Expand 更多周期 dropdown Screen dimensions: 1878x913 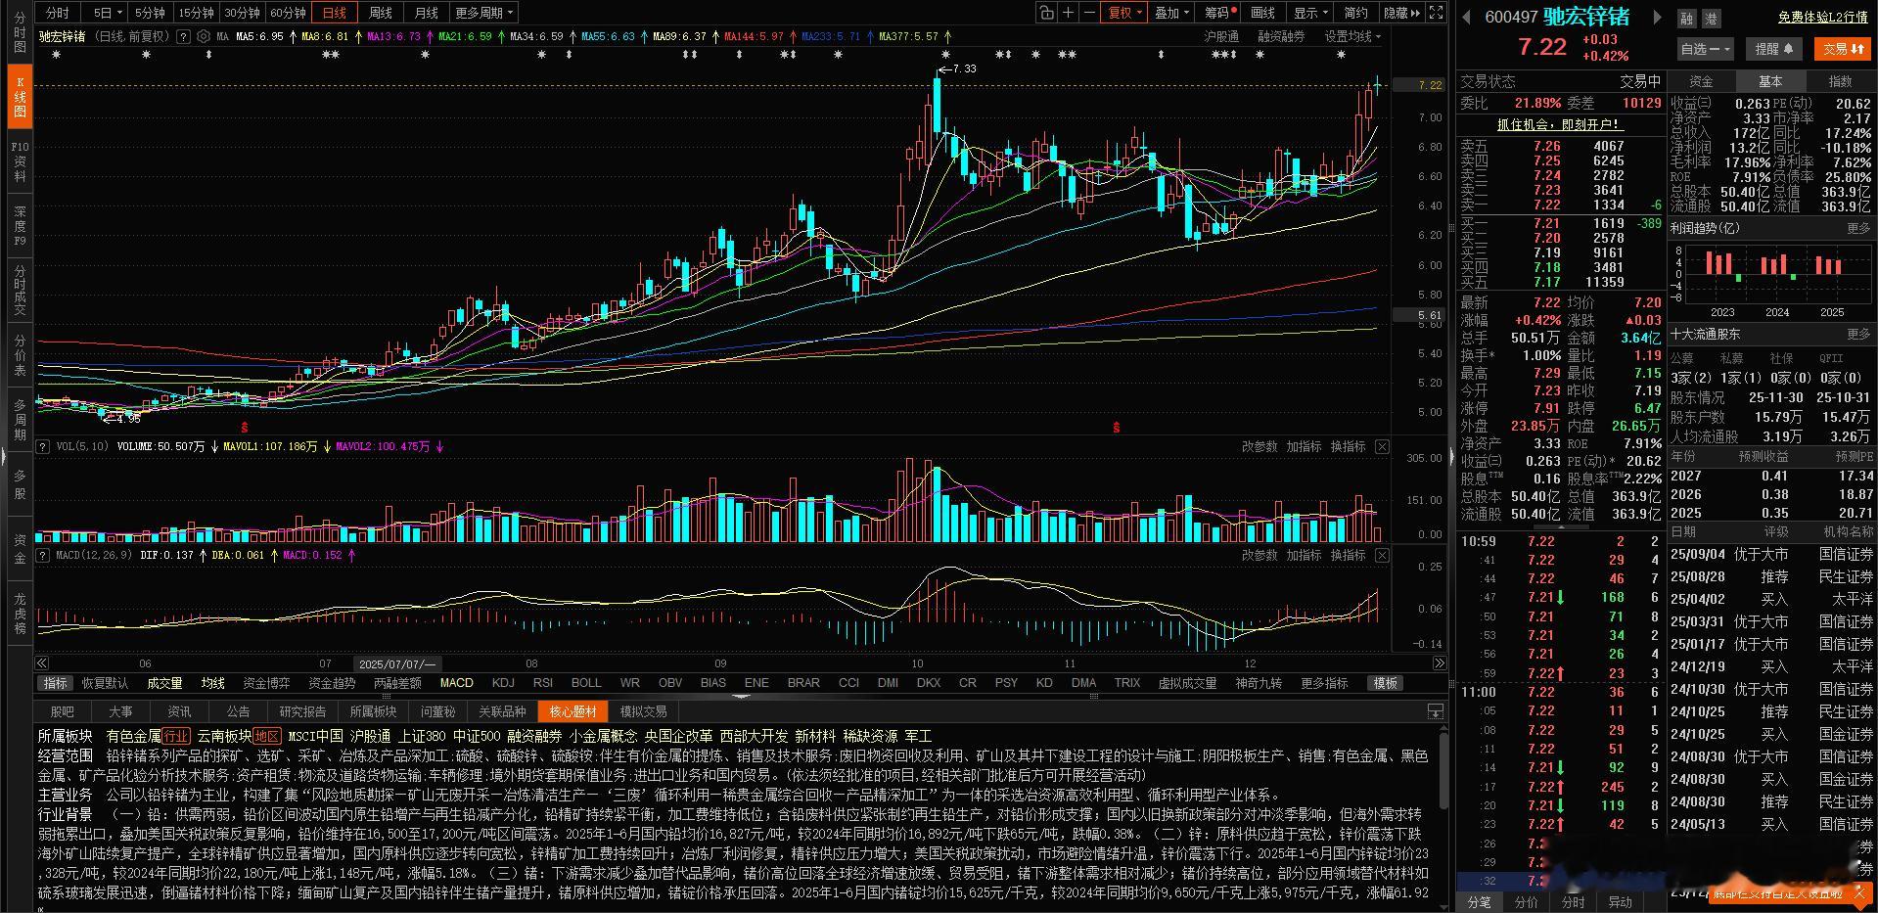(483, 13)
